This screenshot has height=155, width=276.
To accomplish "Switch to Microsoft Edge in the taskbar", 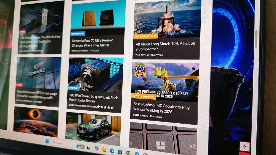I will pos(112,151).
